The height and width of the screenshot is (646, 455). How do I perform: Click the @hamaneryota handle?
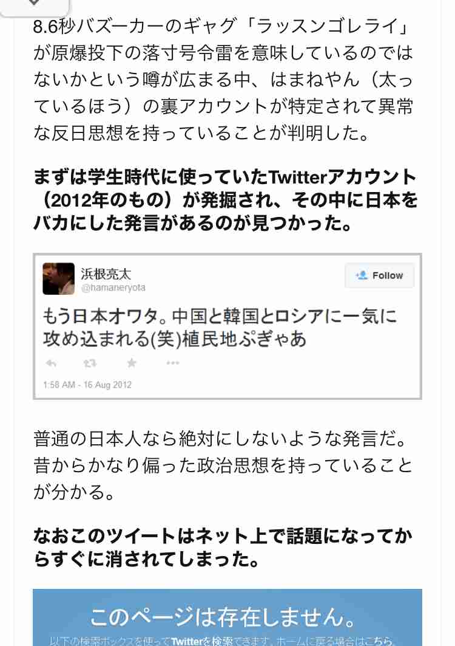click(113, 287)
